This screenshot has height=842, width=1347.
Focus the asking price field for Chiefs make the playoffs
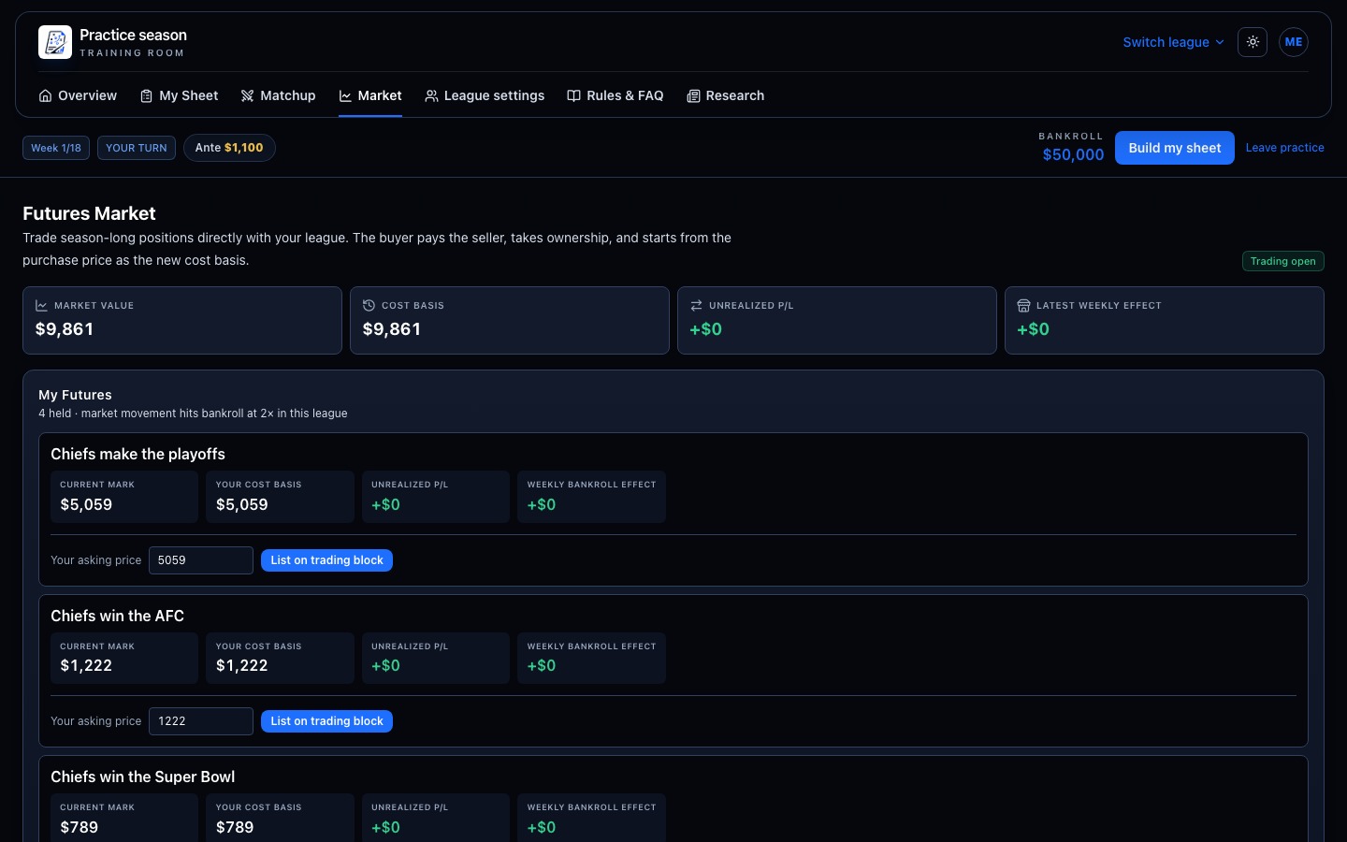pos(201,560)
